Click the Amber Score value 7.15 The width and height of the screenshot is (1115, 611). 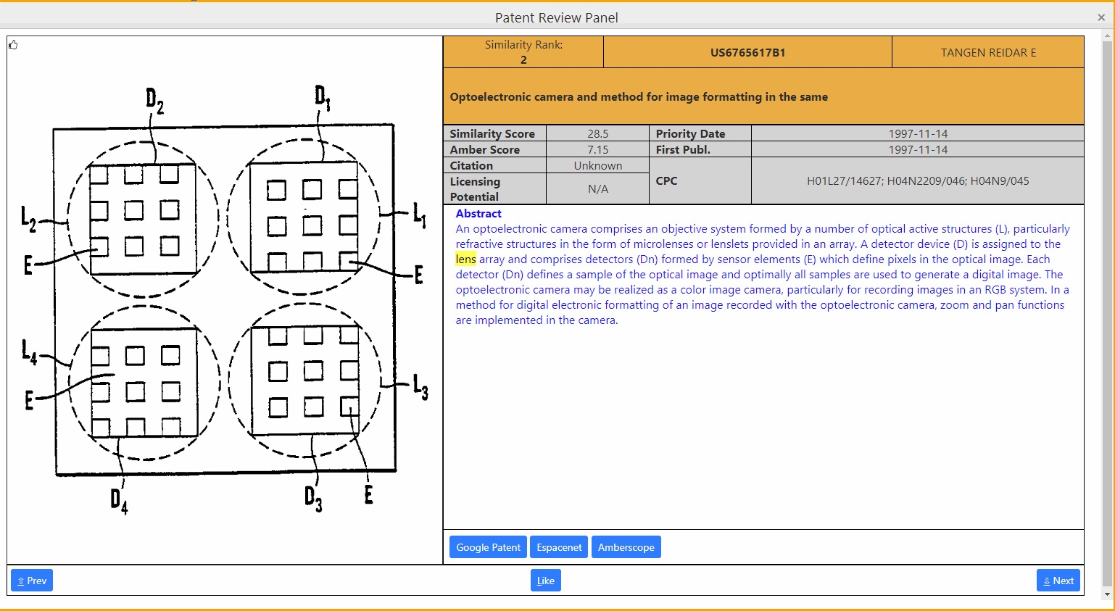[597, 149]
